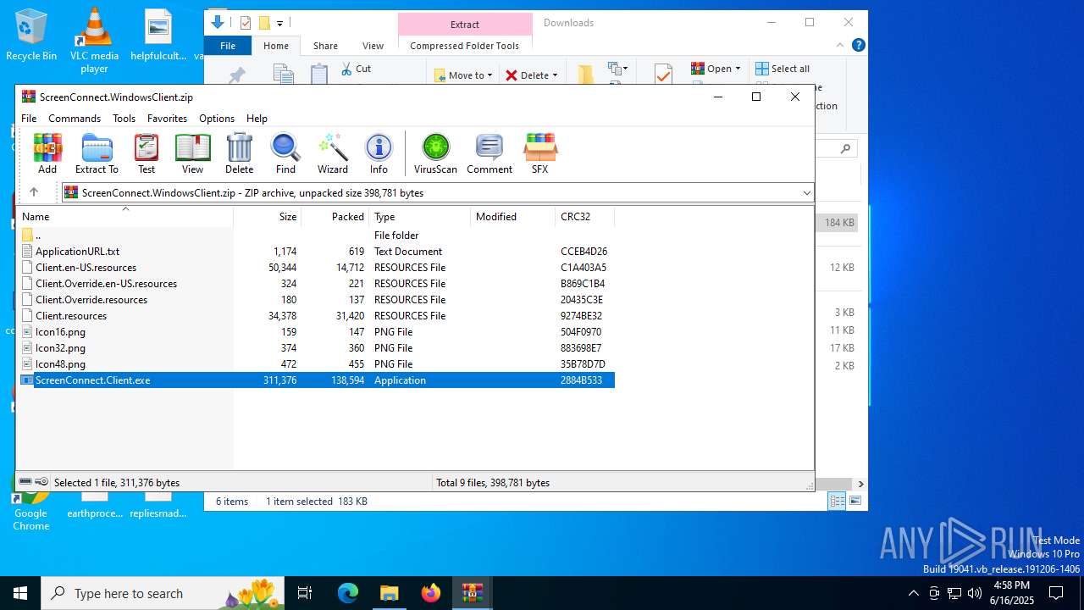Open the Favorites menu
The width and height of the screenshot is (1084, 610).
point(167,119)
